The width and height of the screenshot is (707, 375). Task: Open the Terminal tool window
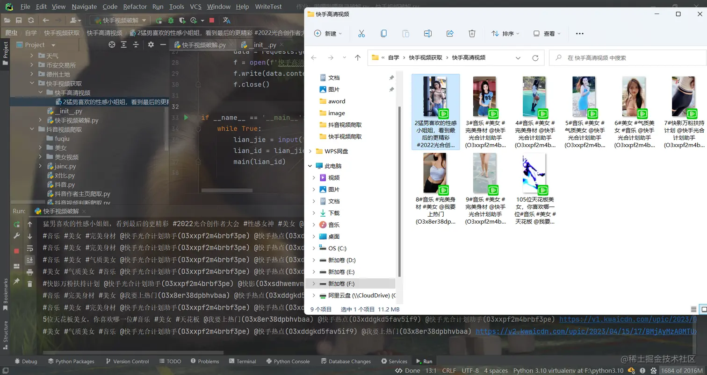point(242,361)
